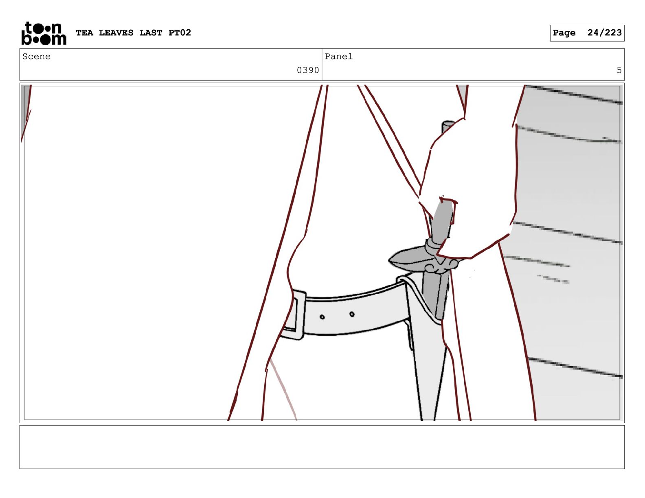Click the Toon Boom logo
This screenshot has height=498, width=645.
[x=44, y=33]
